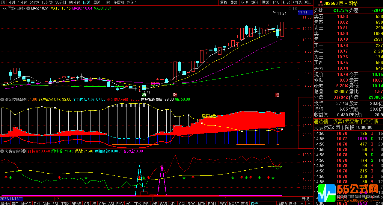Click the 2022/11/15 date field on timeline
This screenshot has height=205, width=383.
[x=13, y=199]
